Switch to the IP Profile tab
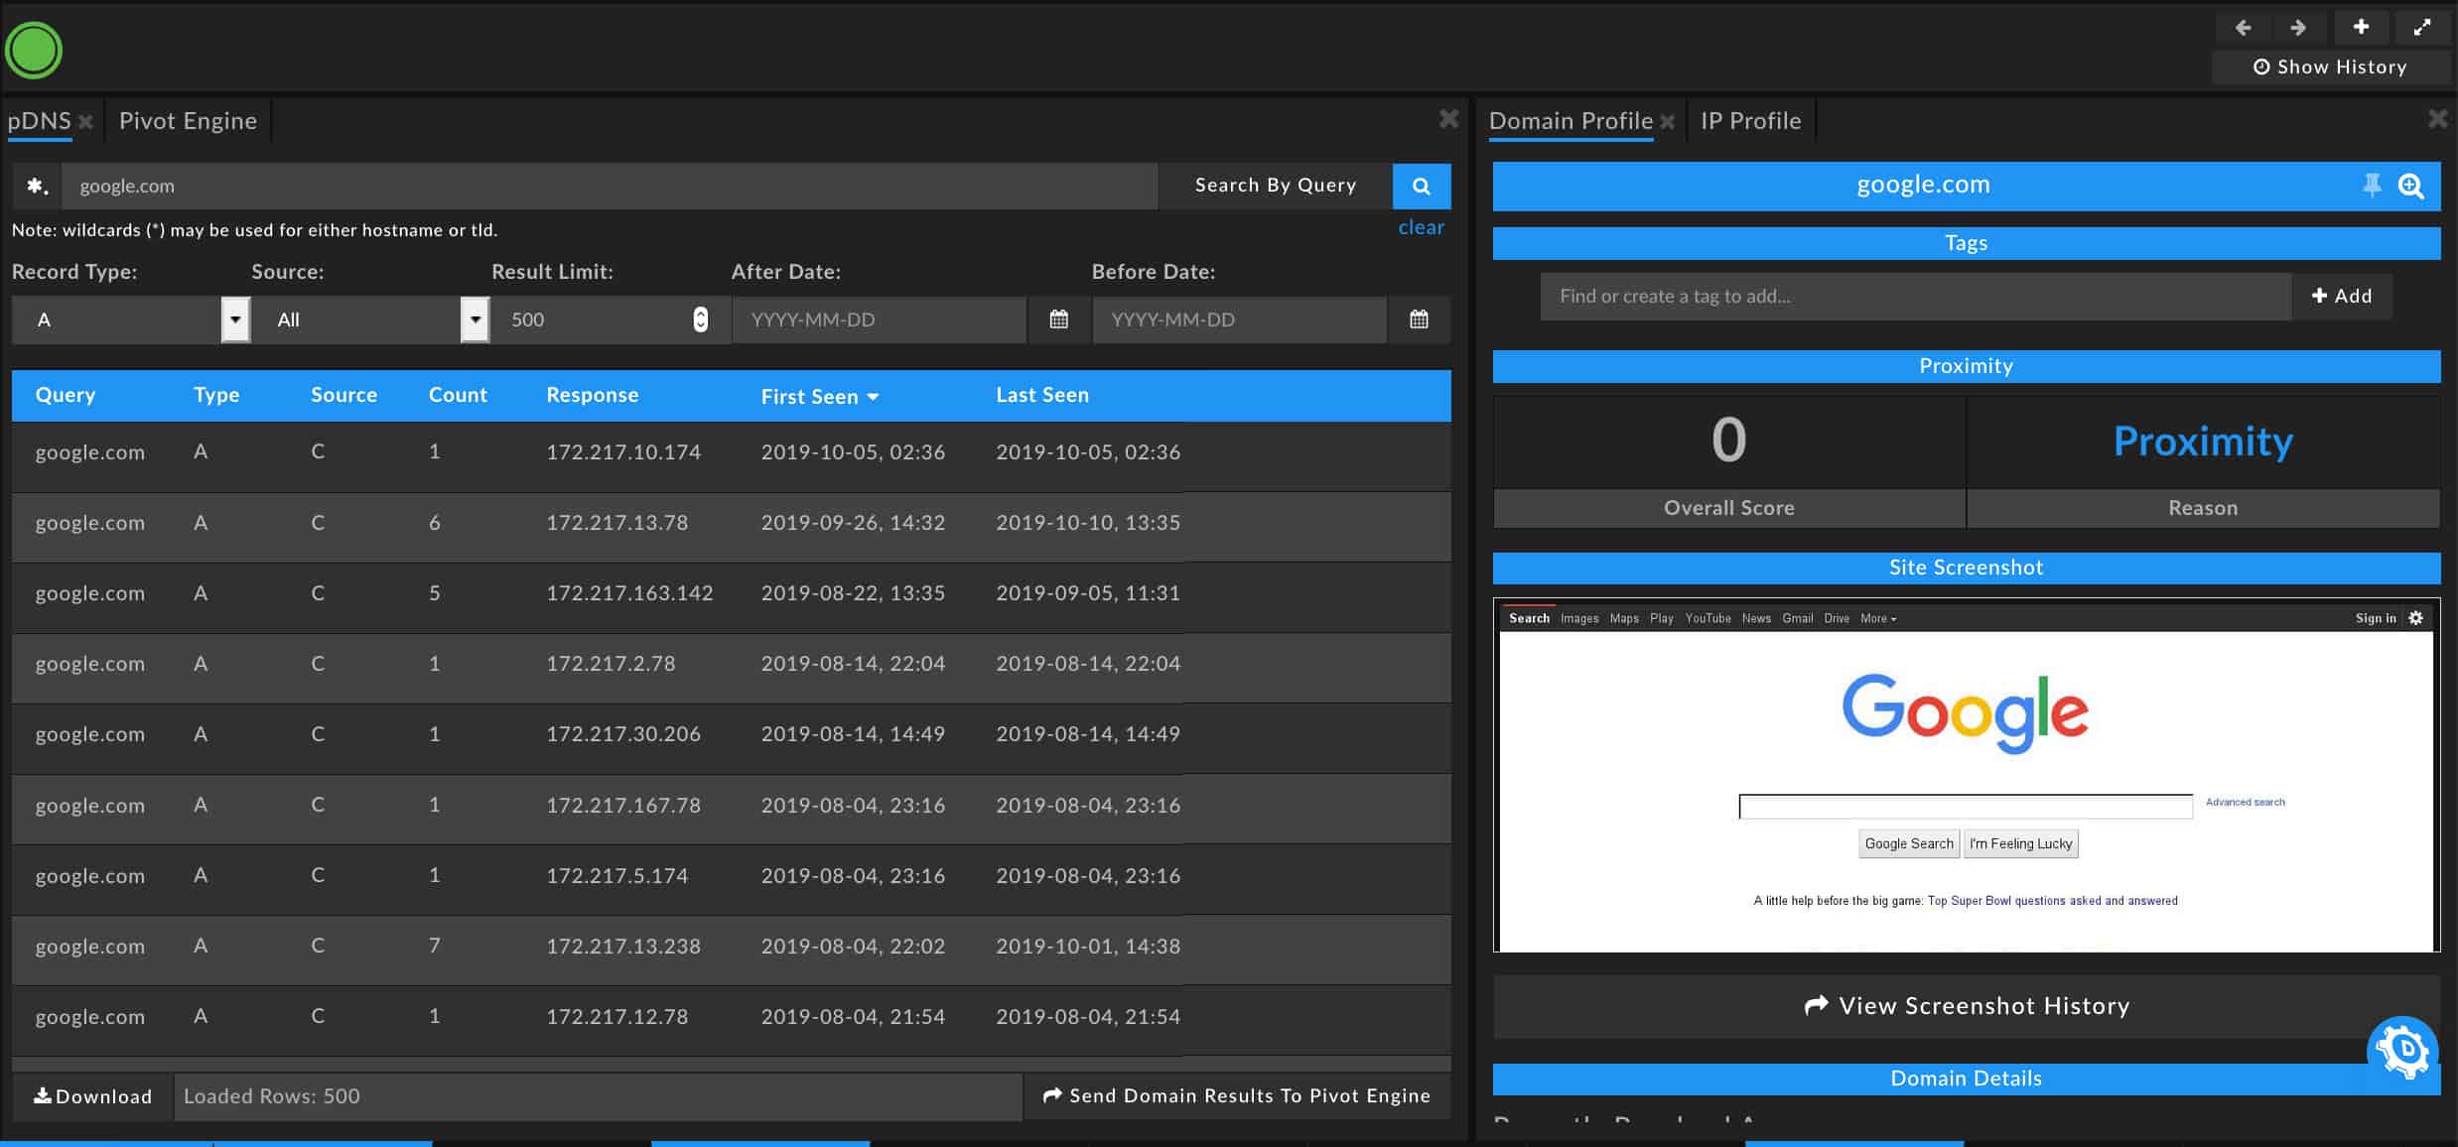Image resolution: width=2458 pixels, height=1147 pixels. pos(1750,121)
